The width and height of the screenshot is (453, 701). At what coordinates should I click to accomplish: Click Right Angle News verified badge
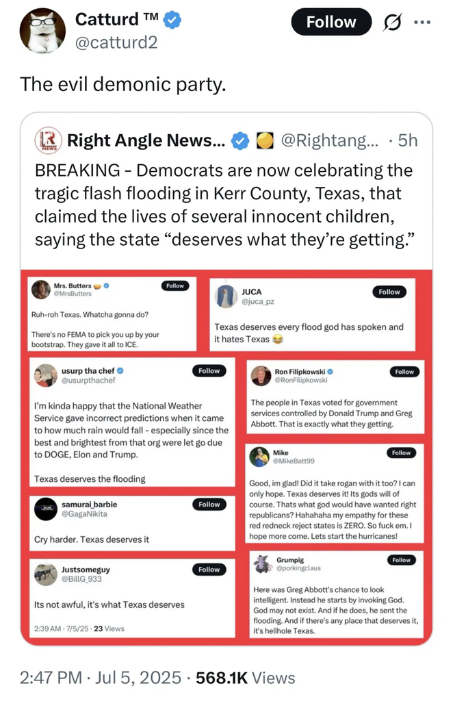[240, 141]
